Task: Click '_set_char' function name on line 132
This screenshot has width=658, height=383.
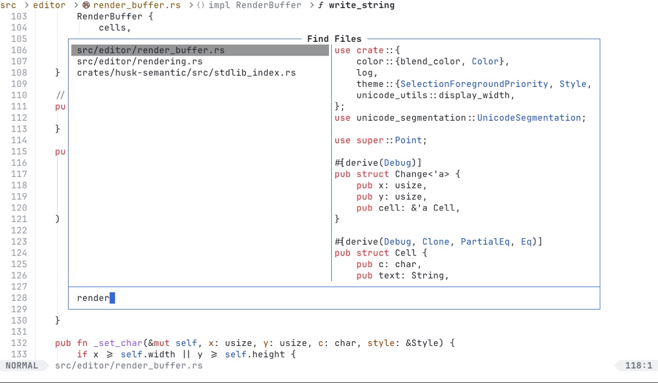Action: point(118,343)
